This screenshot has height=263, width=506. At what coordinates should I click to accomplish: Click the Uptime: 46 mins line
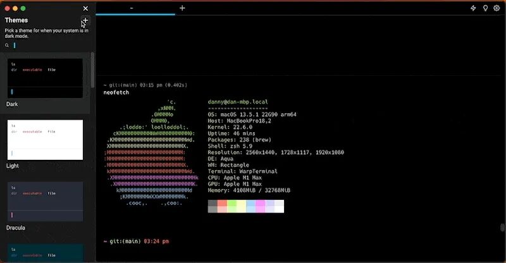tap(231, 133)
